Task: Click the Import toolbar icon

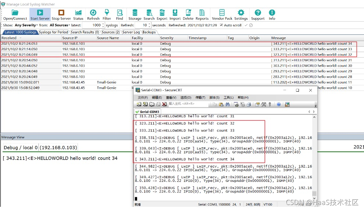Action: coord(175,15)
